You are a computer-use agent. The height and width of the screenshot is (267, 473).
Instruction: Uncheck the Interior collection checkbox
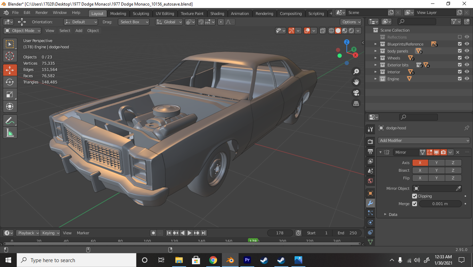[x=460, y=72]
